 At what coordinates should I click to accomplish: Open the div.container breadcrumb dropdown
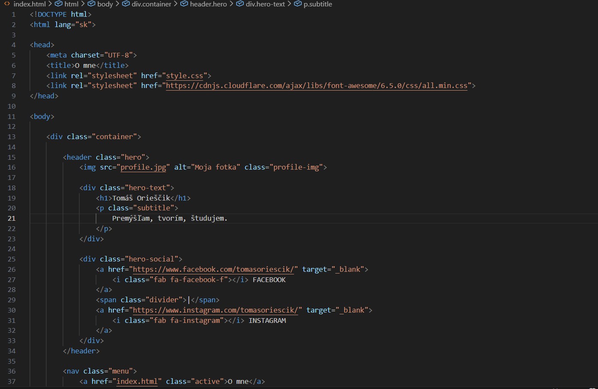tap(151, 4)
